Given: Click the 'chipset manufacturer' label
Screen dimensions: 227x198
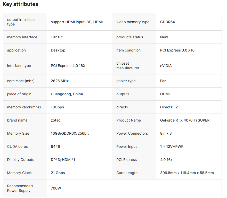Looking at the screenshot, I should [x=128, y=66].
